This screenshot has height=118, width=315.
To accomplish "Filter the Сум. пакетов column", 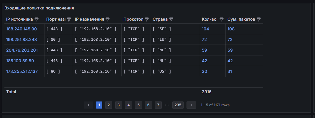I will click(259, 19).
